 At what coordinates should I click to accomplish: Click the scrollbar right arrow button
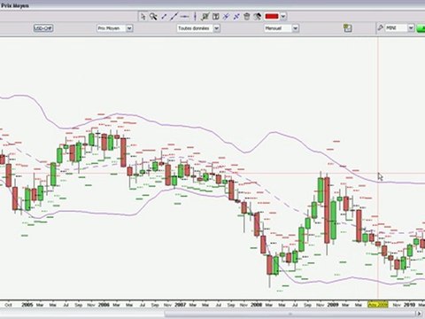(419, 314)
